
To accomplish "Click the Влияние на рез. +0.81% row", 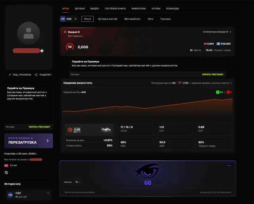I will click(x=89, y=140).
